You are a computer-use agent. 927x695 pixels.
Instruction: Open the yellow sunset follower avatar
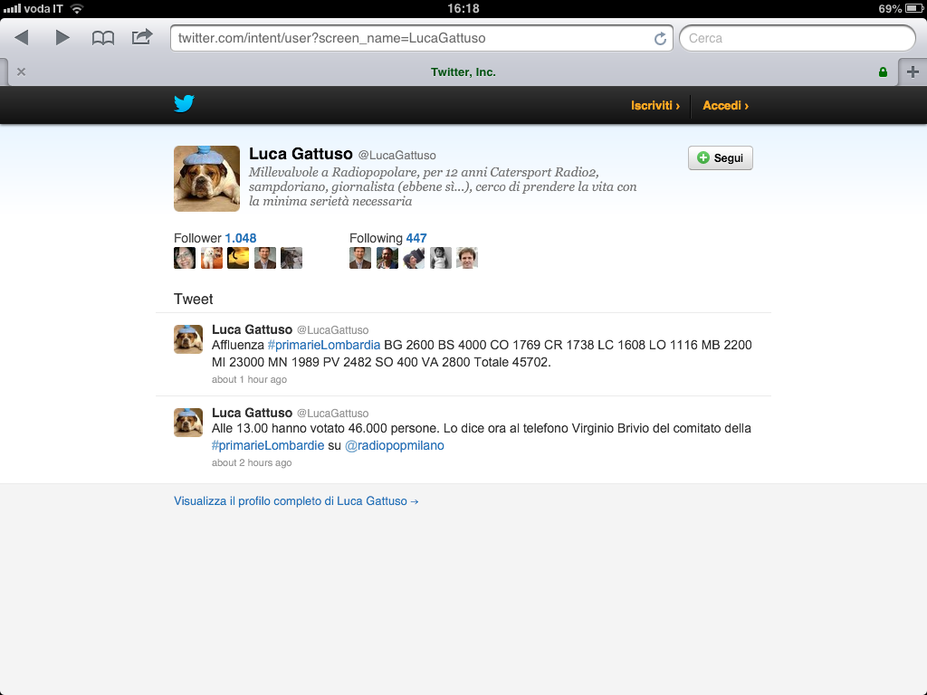click(x=238, y=258)
